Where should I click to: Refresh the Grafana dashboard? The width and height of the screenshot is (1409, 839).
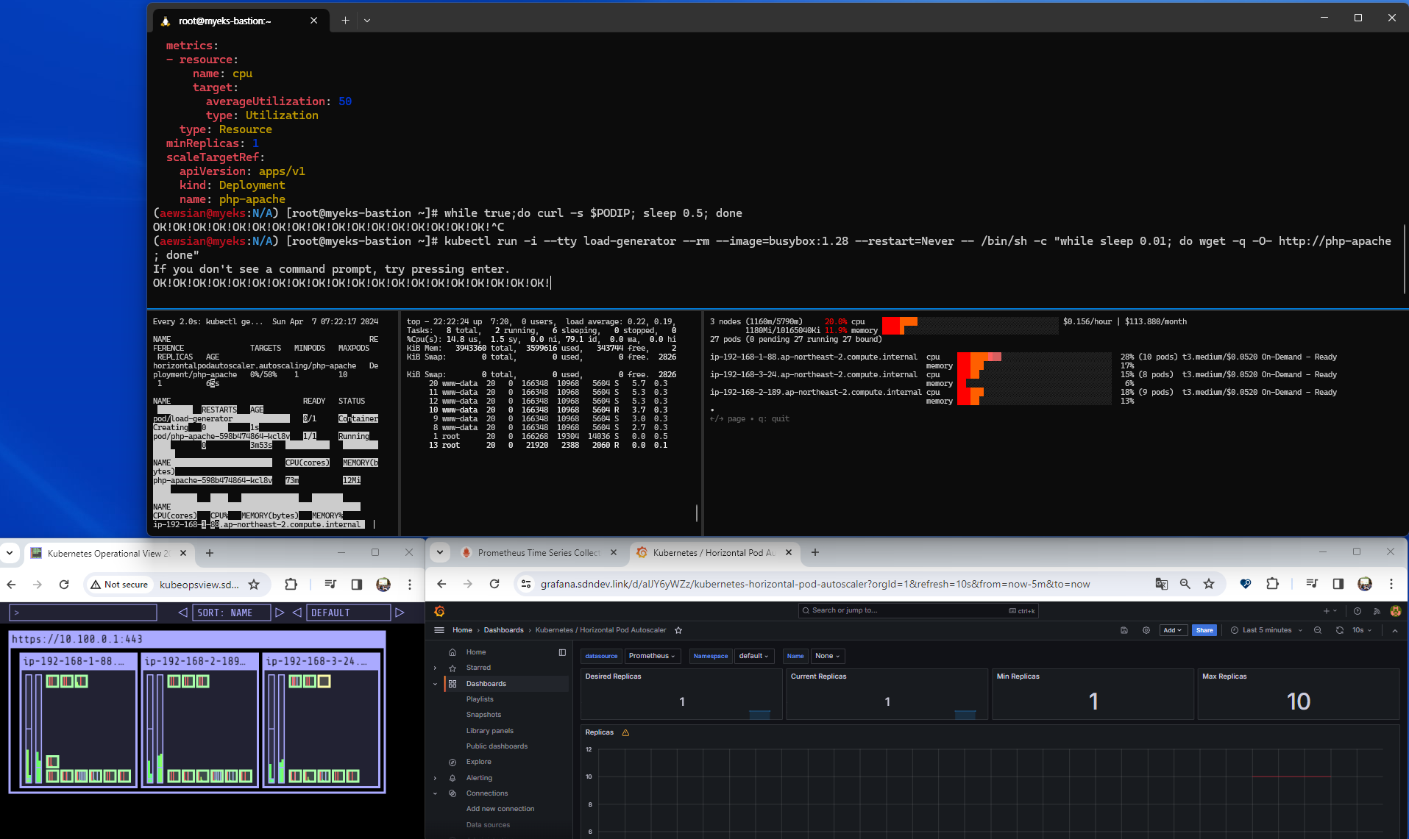[1340, 630]
